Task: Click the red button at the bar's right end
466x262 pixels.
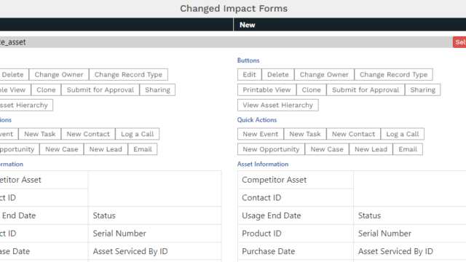Action: click(x=459, y=42)
